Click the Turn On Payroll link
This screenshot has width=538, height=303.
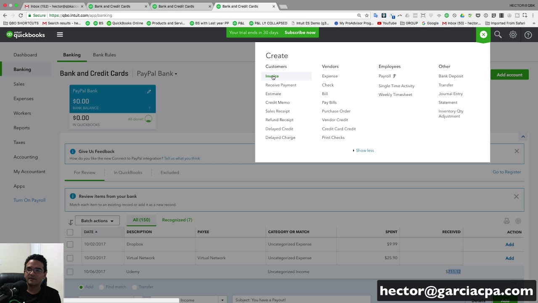coord(29,200)
